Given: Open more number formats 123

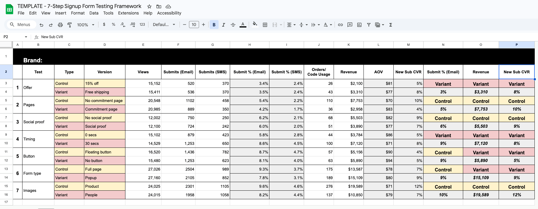Looking at the screenshot, I should [142, 25].
